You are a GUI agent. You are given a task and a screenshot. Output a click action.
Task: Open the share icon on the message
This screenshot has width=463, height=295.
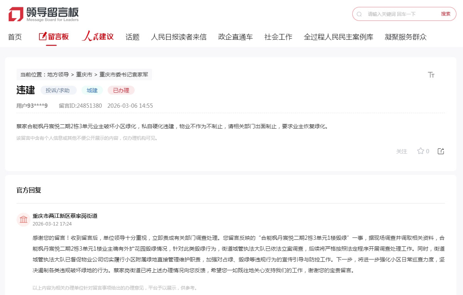coord(441,151)
